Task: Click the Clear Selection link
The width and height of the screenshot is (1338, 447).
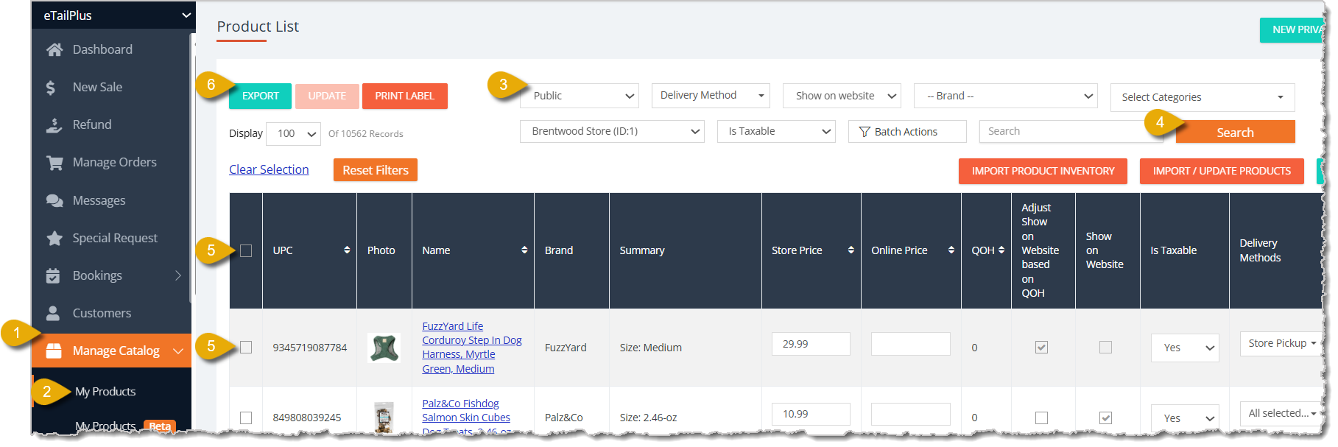Action: click(269, 169)
